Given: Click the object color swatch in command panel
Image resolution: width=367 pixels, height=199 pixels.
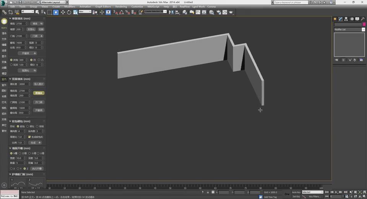Looking at the screenshot, I should point(364,24).
